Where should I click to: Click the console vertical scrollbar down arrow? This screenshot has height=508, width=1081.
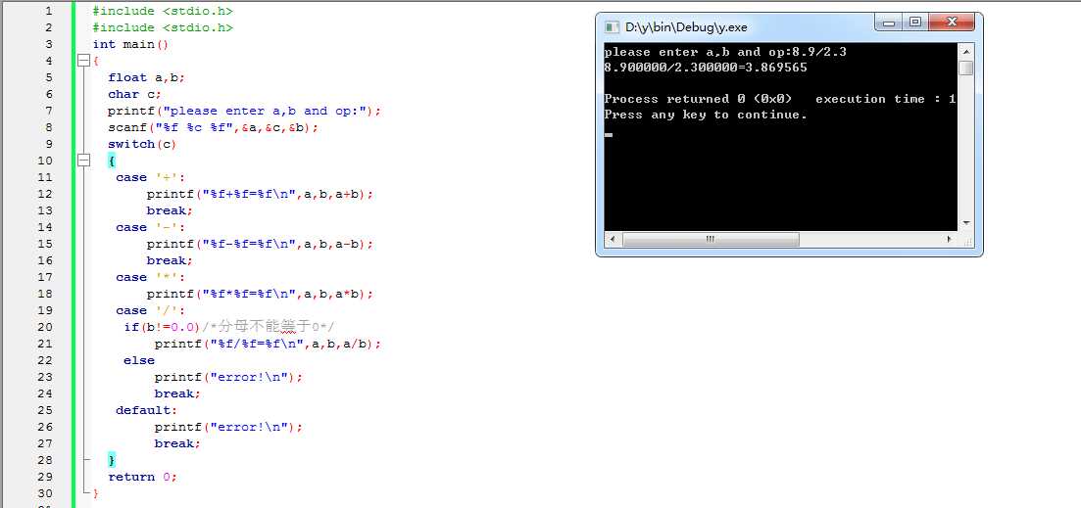pyautogui.click(x=966, y=223)
